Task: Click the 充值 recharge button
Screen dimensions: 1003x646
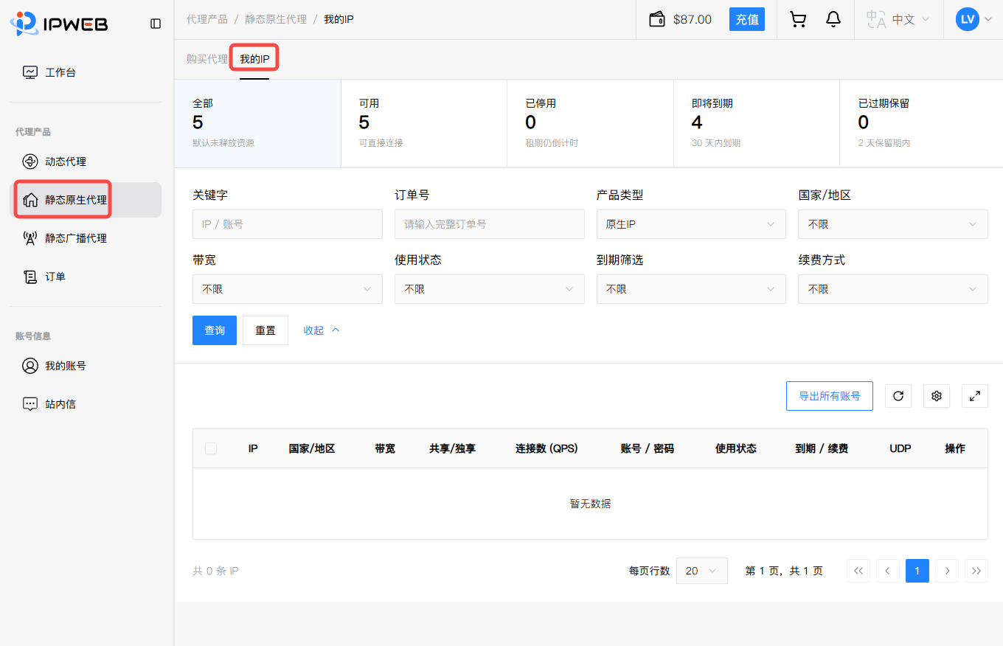Action: point(747,19)
